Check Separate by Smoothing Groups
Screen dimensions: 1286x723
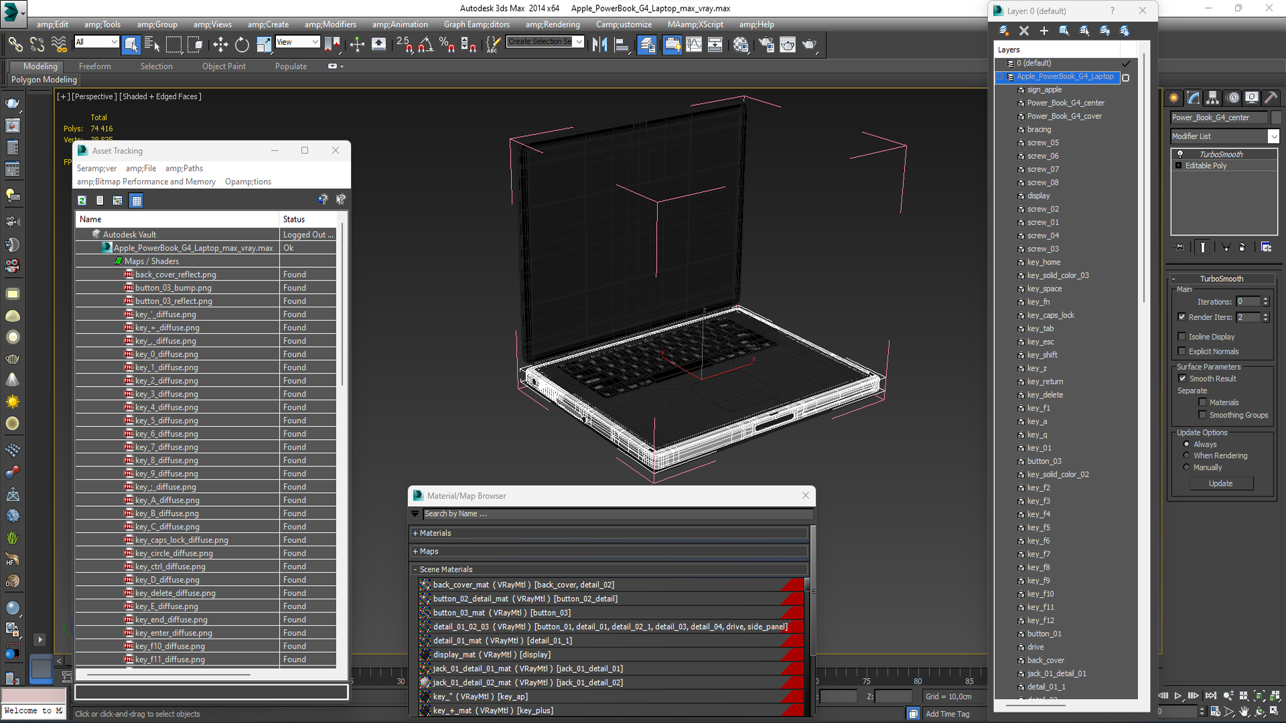pyautogui.click(x=1202, y=415)
